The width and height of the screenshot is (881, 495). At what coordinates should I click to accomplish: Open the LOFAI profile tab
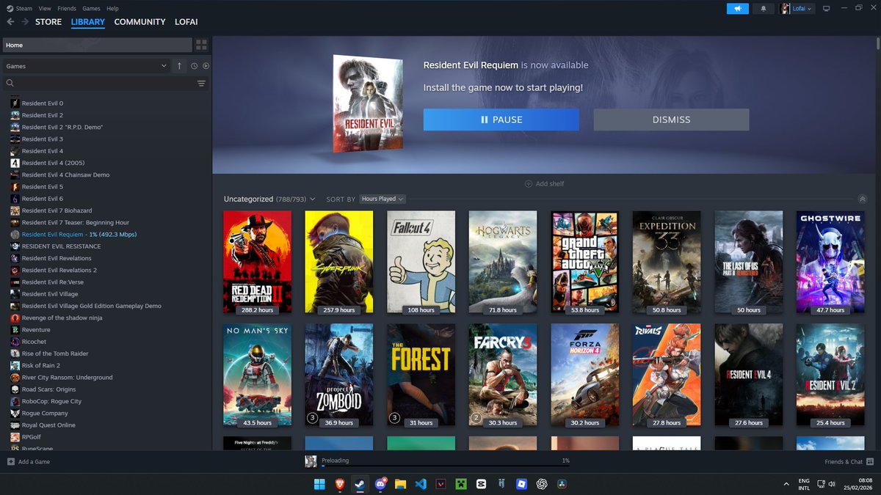tap(186, 22)
